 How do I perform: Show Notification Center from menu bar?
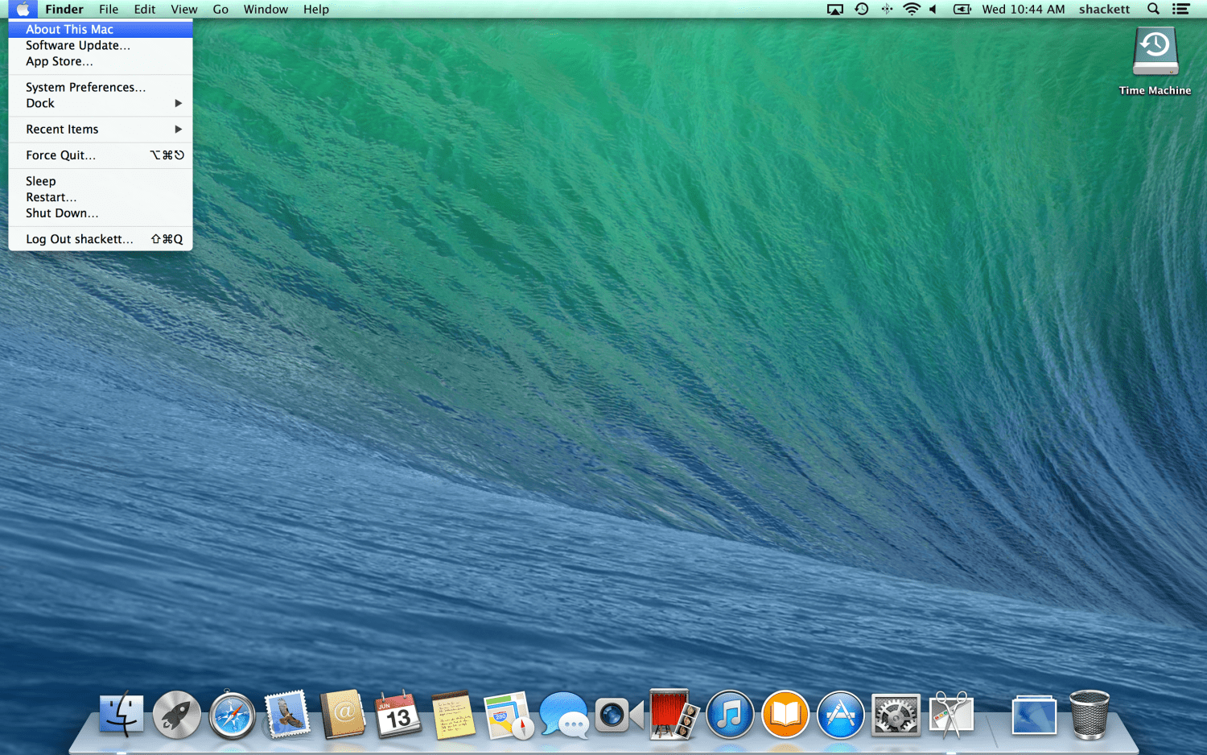pyautogui.click(x=1180, y=9)
